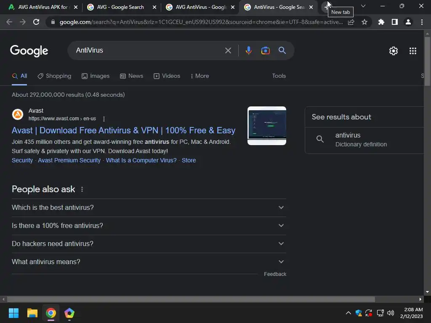
Task: Open the Google apps grid
Action: pyautogui.click(x=413, y=51)
